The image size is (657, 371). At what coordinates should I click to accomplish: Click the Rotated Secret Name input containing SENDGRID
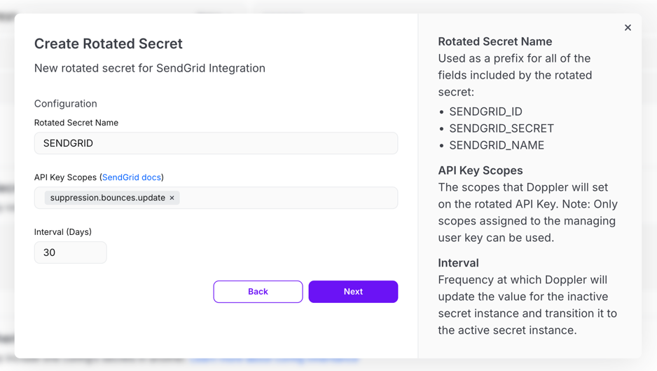coord(216,143)
